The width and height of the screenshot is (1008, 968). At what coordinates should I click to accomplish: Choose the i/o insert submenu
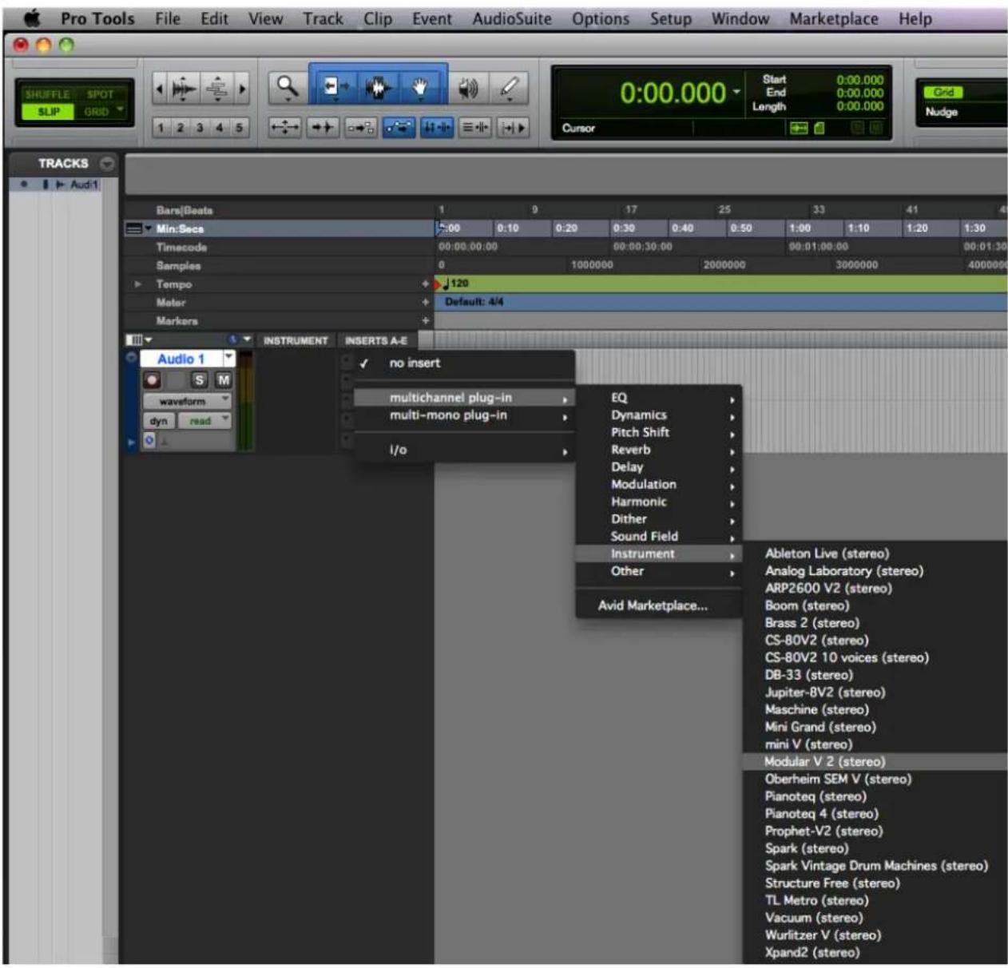(464, 450)
